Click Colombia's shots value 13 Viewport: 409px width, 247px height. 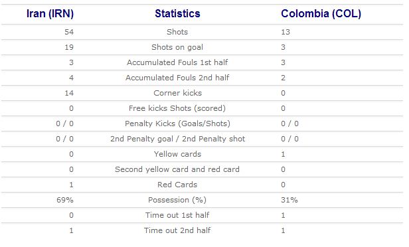(x=286, y=32)
